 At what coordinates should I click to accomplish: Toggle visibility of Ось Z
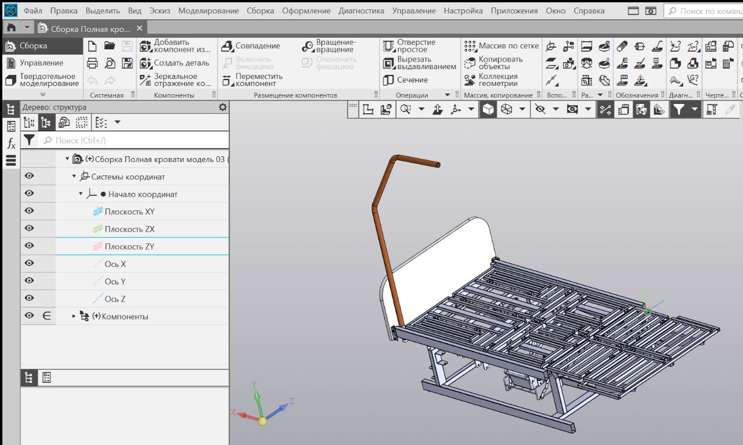click(x=29, y=299)
